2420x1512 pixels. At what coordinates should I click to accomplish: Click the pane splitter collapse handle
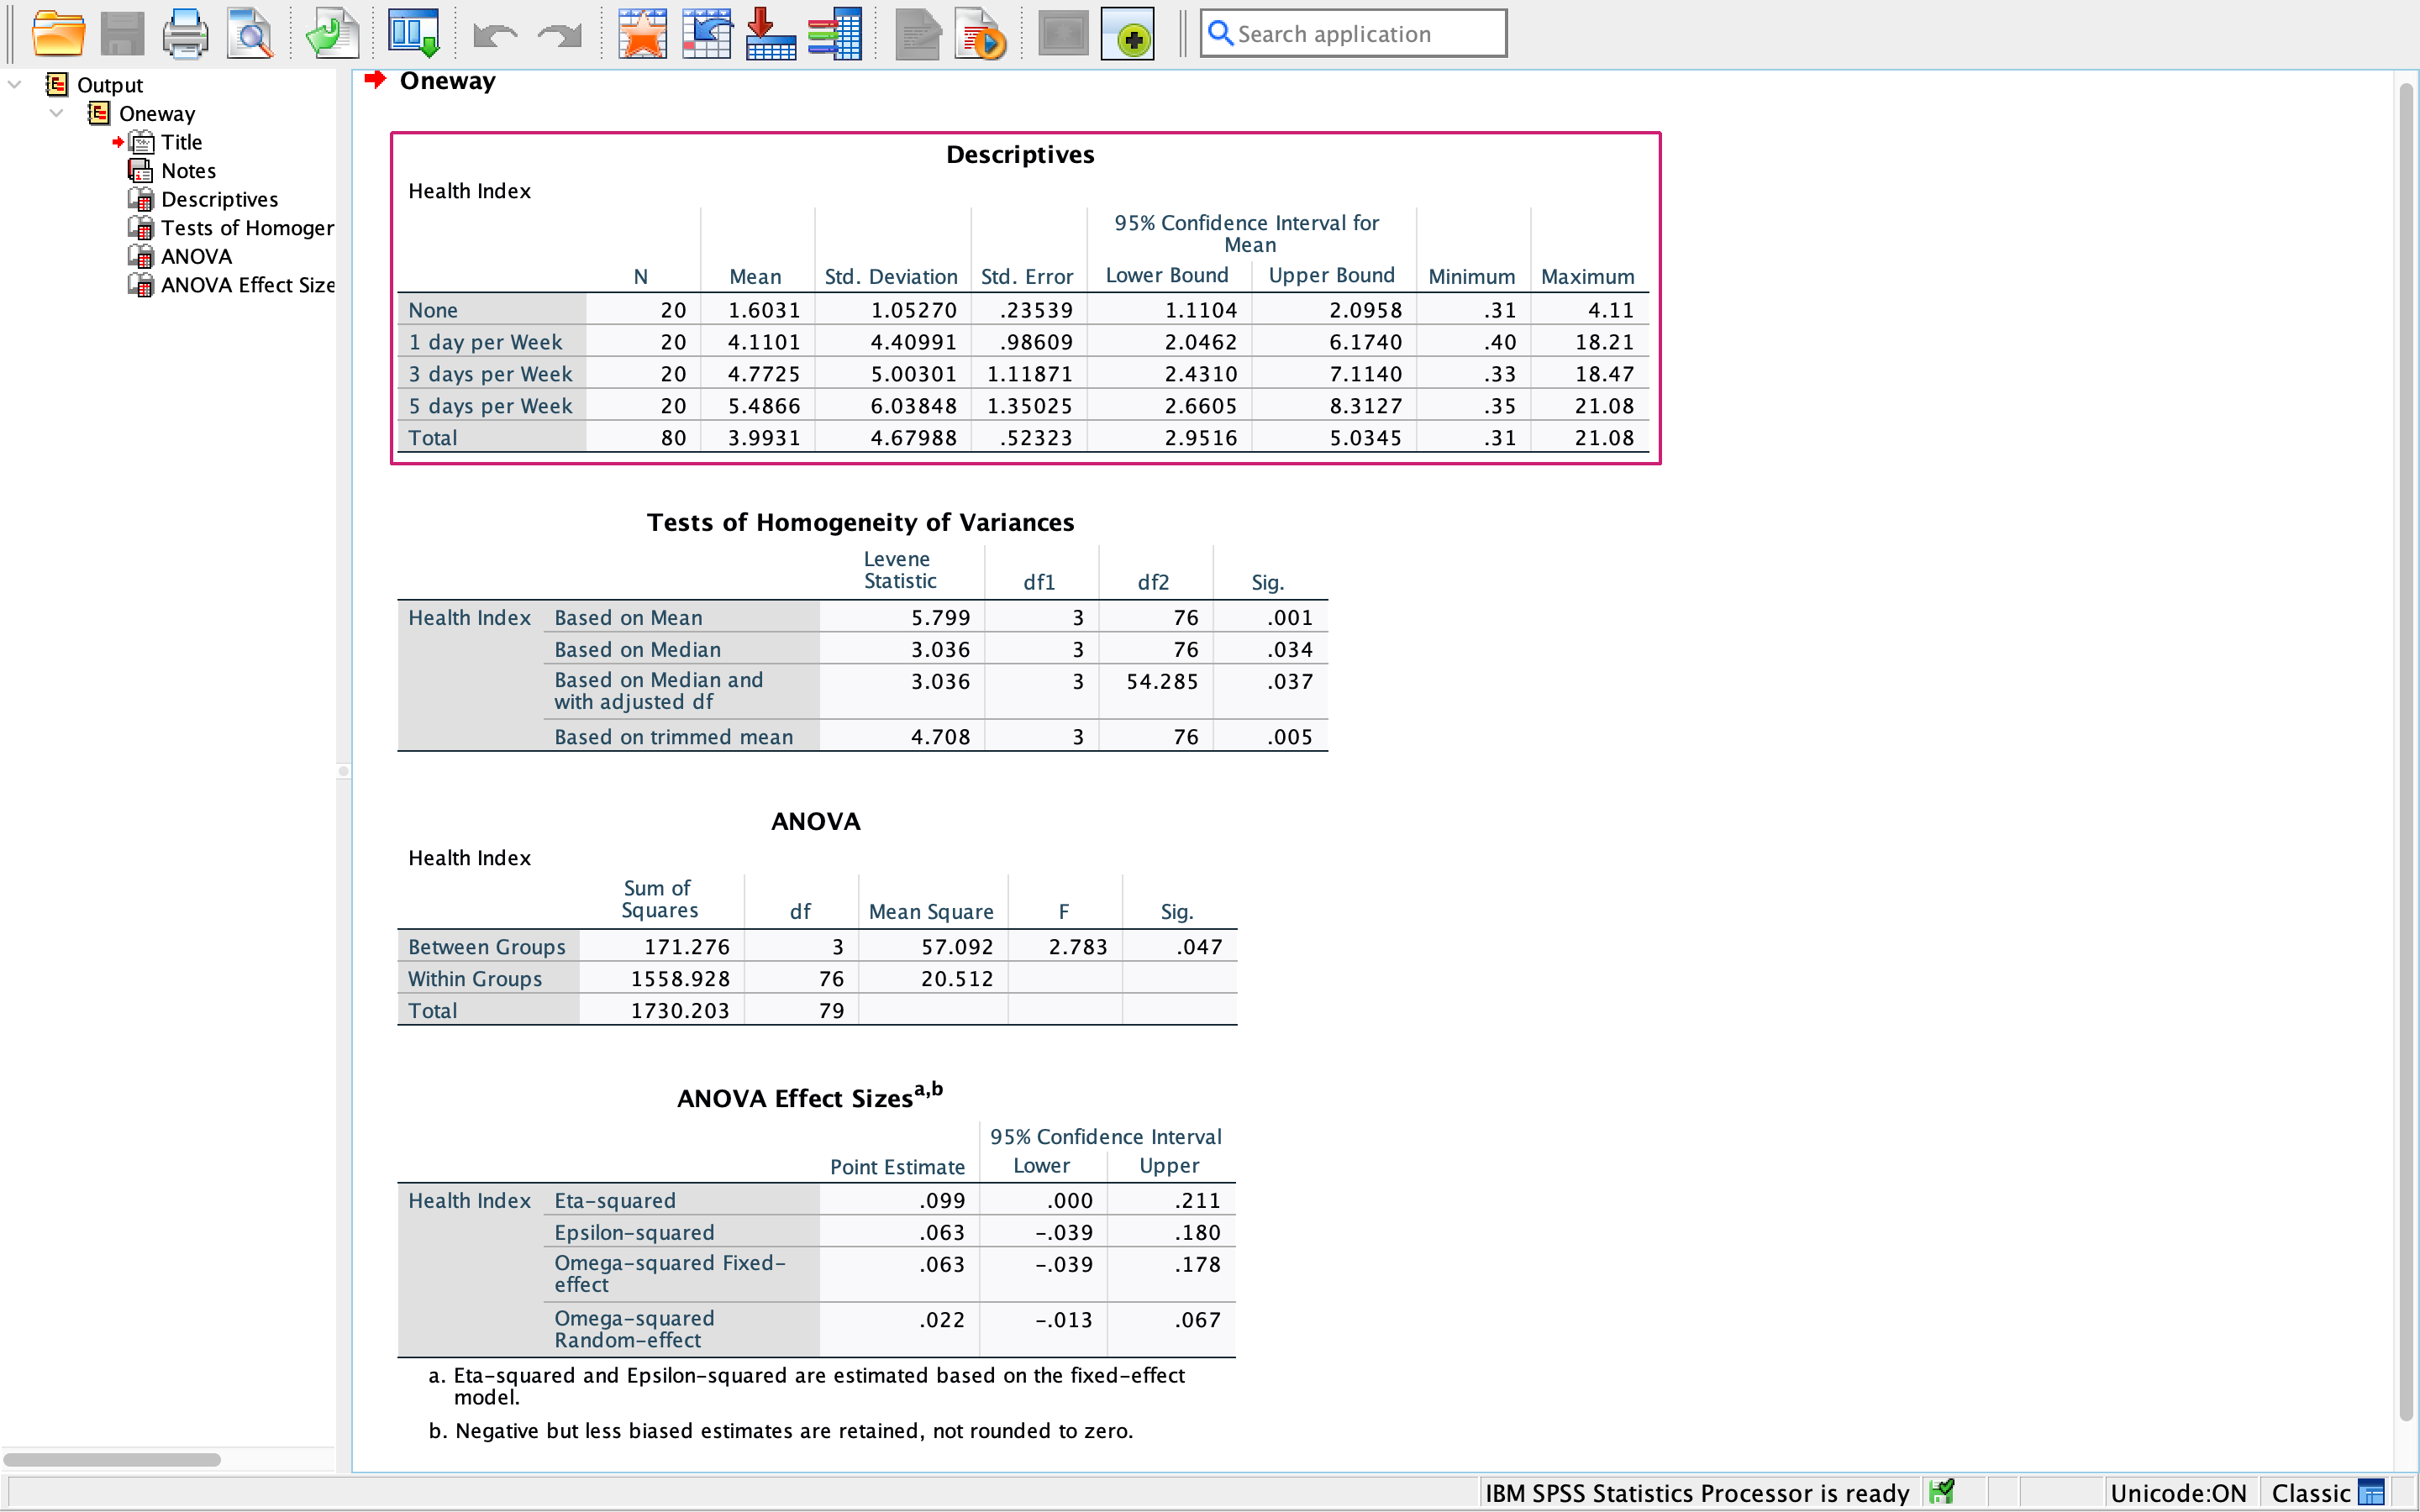click(x=344, y=771)
